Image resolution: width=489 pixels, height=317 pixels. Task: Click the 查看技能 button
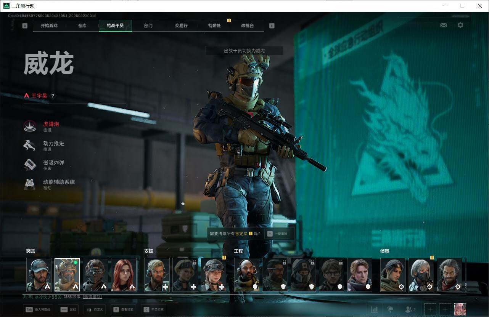point(124,310)
